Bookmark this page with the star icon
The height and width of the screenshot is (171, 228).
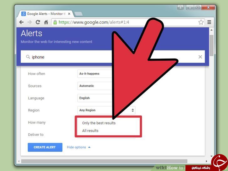(201, 22)
